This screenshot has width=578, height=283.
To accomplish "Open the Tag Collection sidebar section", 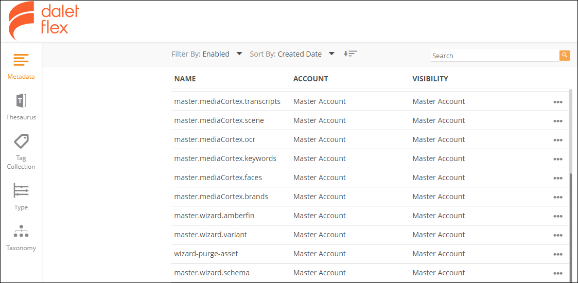I will click(x=21, y=152).
